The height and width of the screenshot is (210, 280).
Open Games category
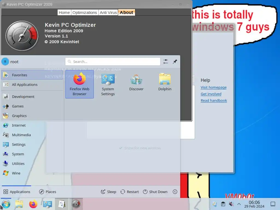click(32, 106)
